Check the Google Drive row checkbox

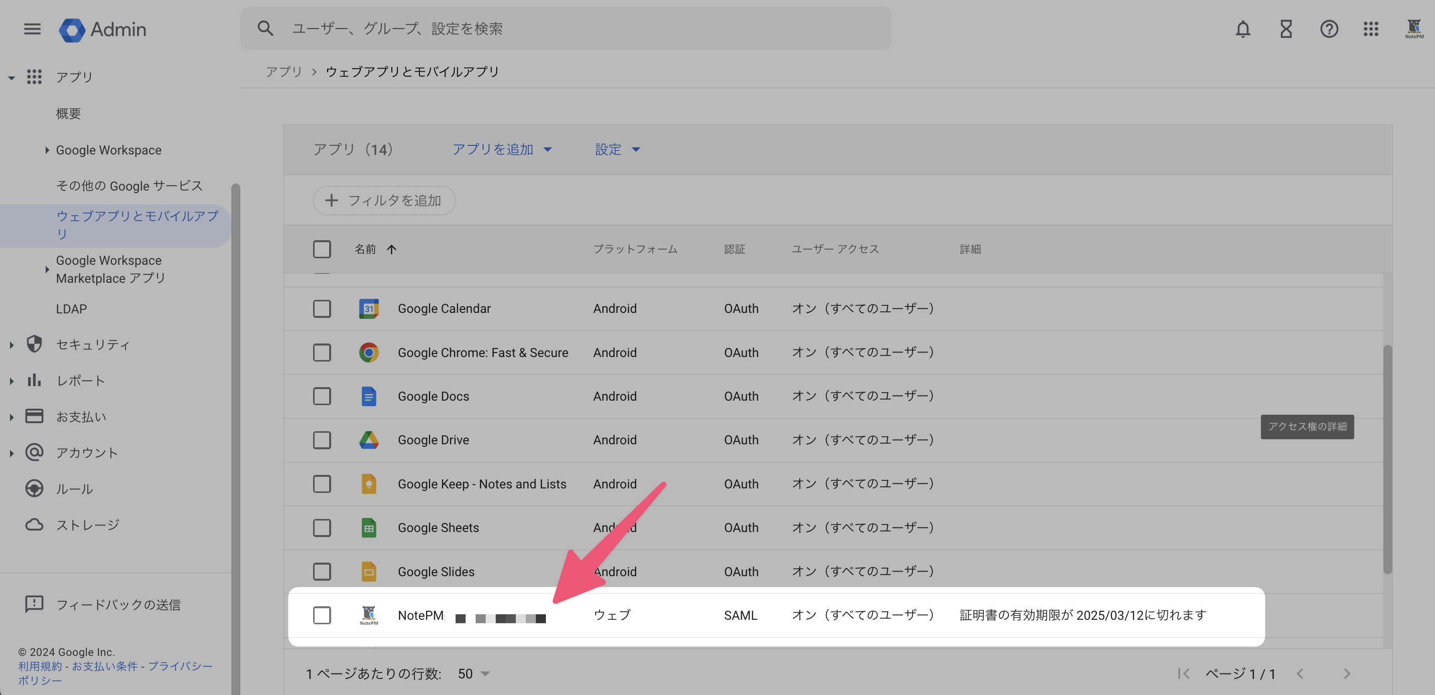(322, 440)
